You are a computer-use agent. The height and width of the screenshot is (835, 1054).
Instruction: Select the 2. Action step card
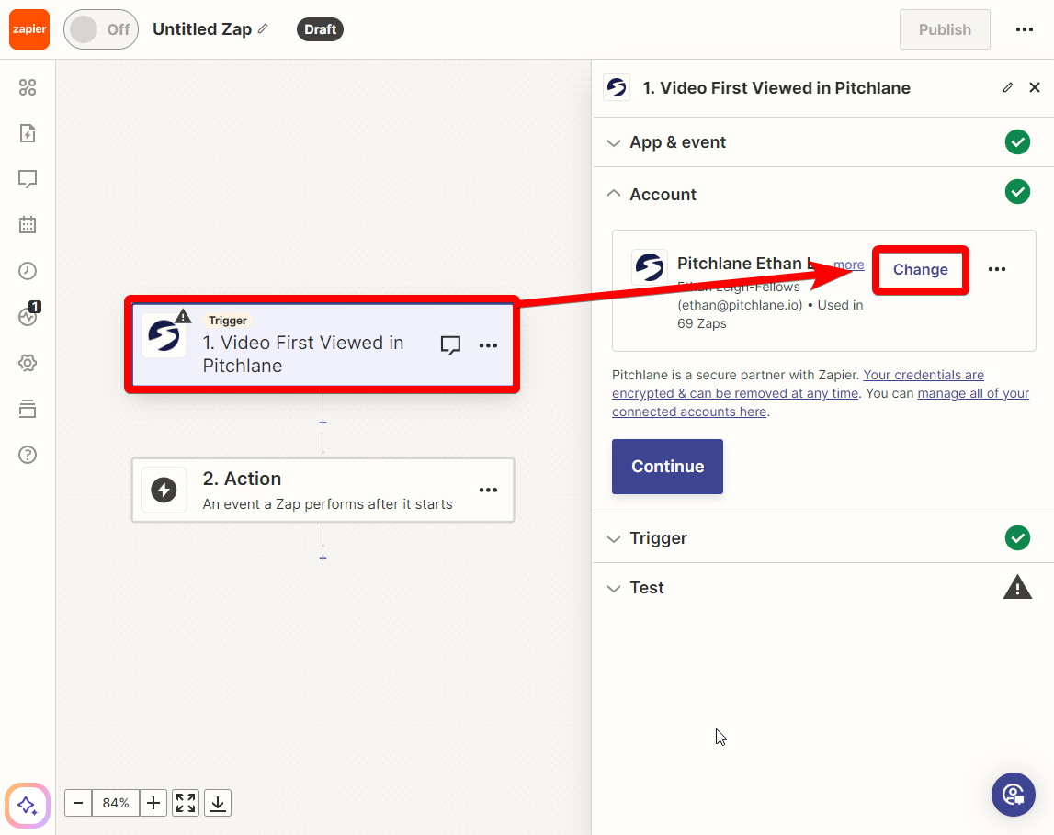tap(323, 490)
